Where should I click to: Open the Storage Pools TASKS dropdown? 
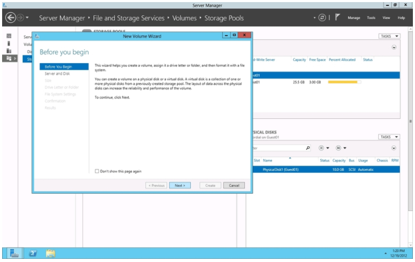[389, 36]
